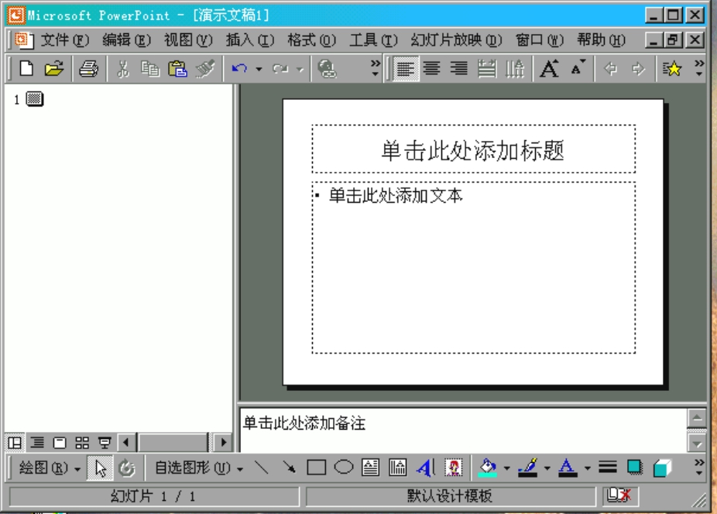
Task: Click title placeholder 单击此处添加标题
Action: pyautogui.click(x=473, y=149)
